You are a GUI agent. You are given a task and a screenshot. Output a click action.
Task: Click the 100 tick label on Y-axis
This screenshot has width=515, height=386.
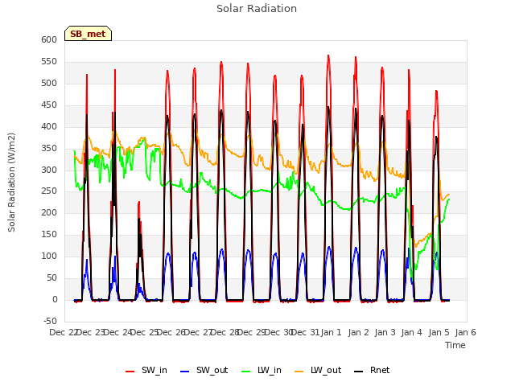click(x=49, y=256)
